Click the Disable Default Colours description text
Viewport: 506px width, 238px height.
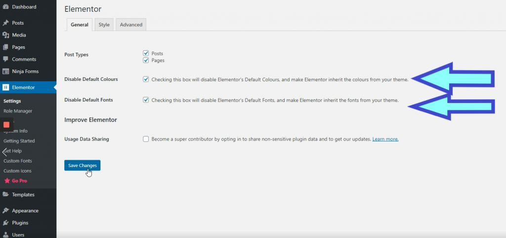point(280,79)
